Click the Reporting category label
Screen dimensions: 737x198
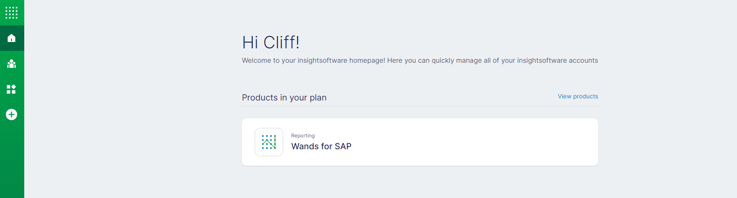303,136
